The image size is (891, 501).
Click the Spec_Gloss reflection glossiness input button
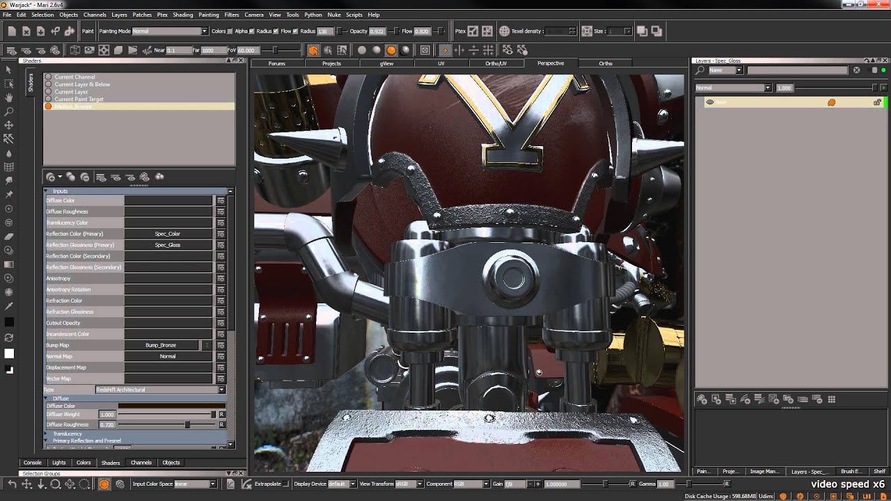168,245
